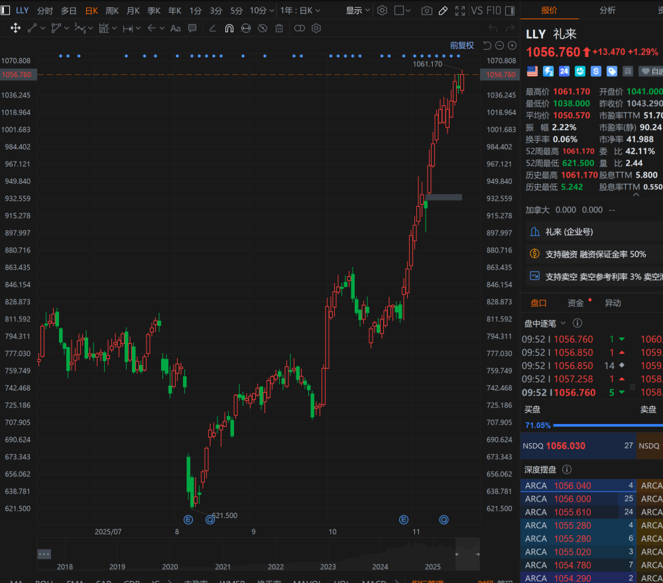Switch to 周K weekly chart
663x583 pixels.
tap(112, 11)
